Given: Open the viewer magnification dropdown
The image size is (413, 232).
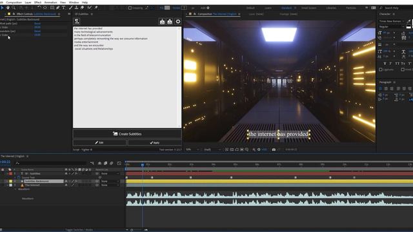Looking at the screenshot, I should click(192, 150).
